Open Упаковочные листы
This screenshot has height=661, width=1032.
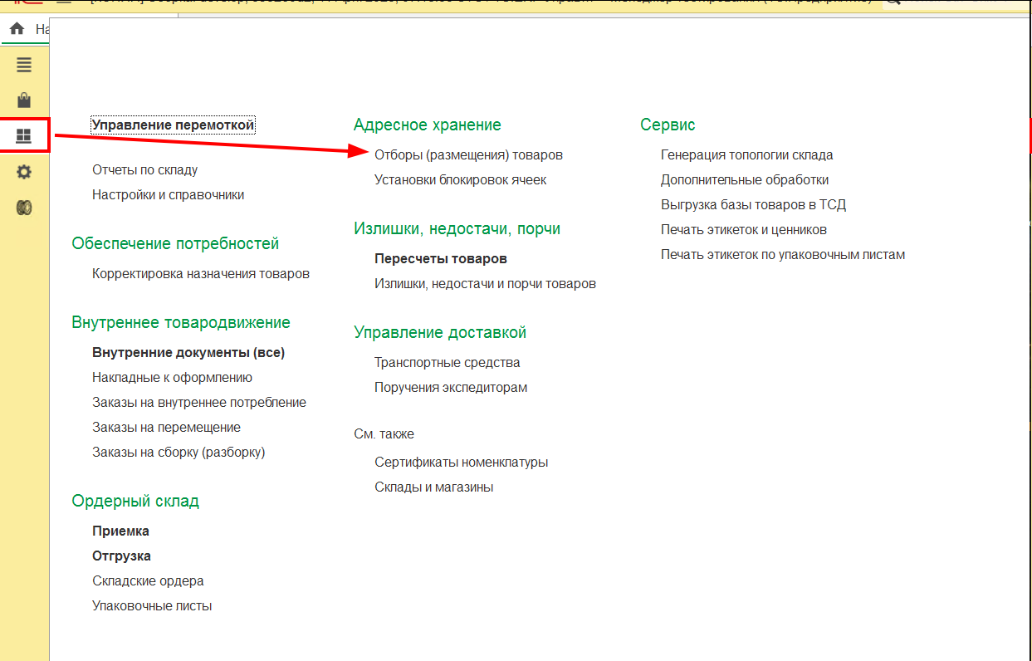152,606
